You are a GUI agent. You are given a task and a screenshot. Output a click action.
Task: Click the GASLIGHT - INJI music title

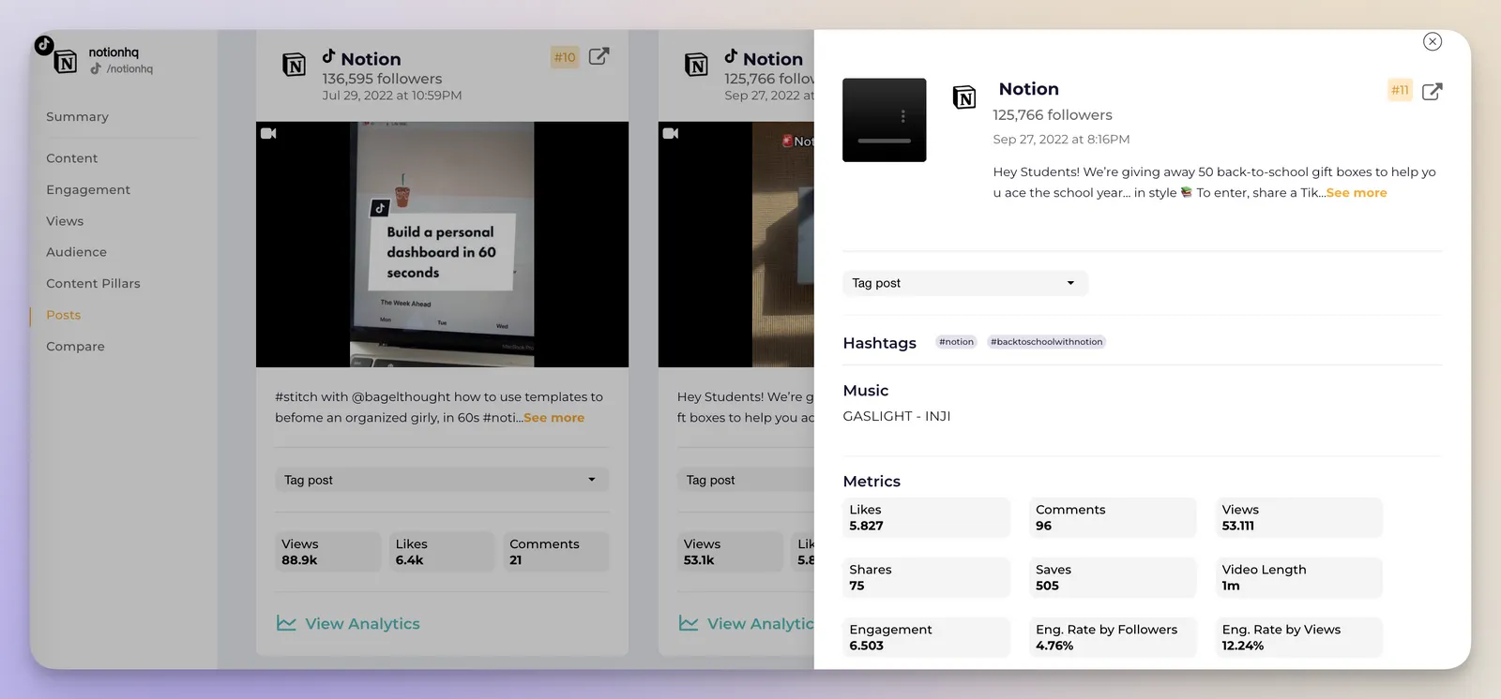tap(896, 416)
